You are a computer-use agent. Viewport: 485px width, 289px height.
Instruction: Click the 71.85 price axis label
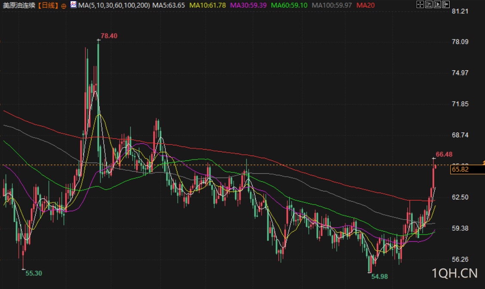click(x=460, y=104)
